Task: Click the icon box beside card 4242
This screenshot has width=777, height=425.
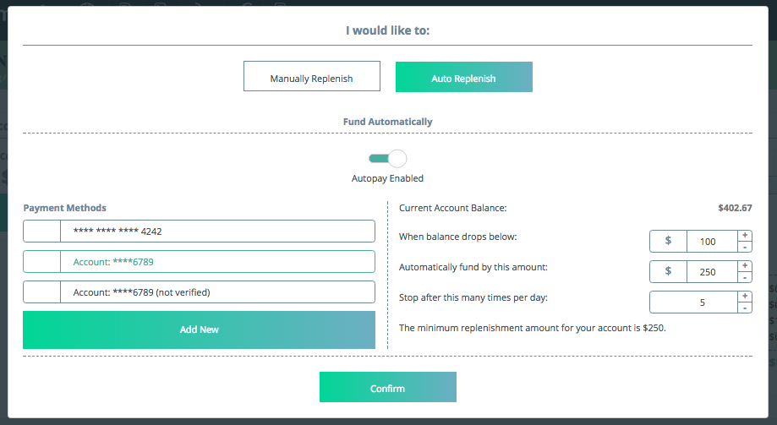Action: click(42, 232)
